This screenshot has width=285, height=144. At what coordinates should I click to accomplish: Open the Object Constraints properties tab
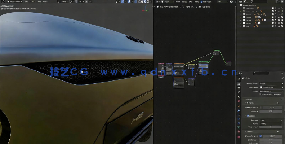coord(239,123)
